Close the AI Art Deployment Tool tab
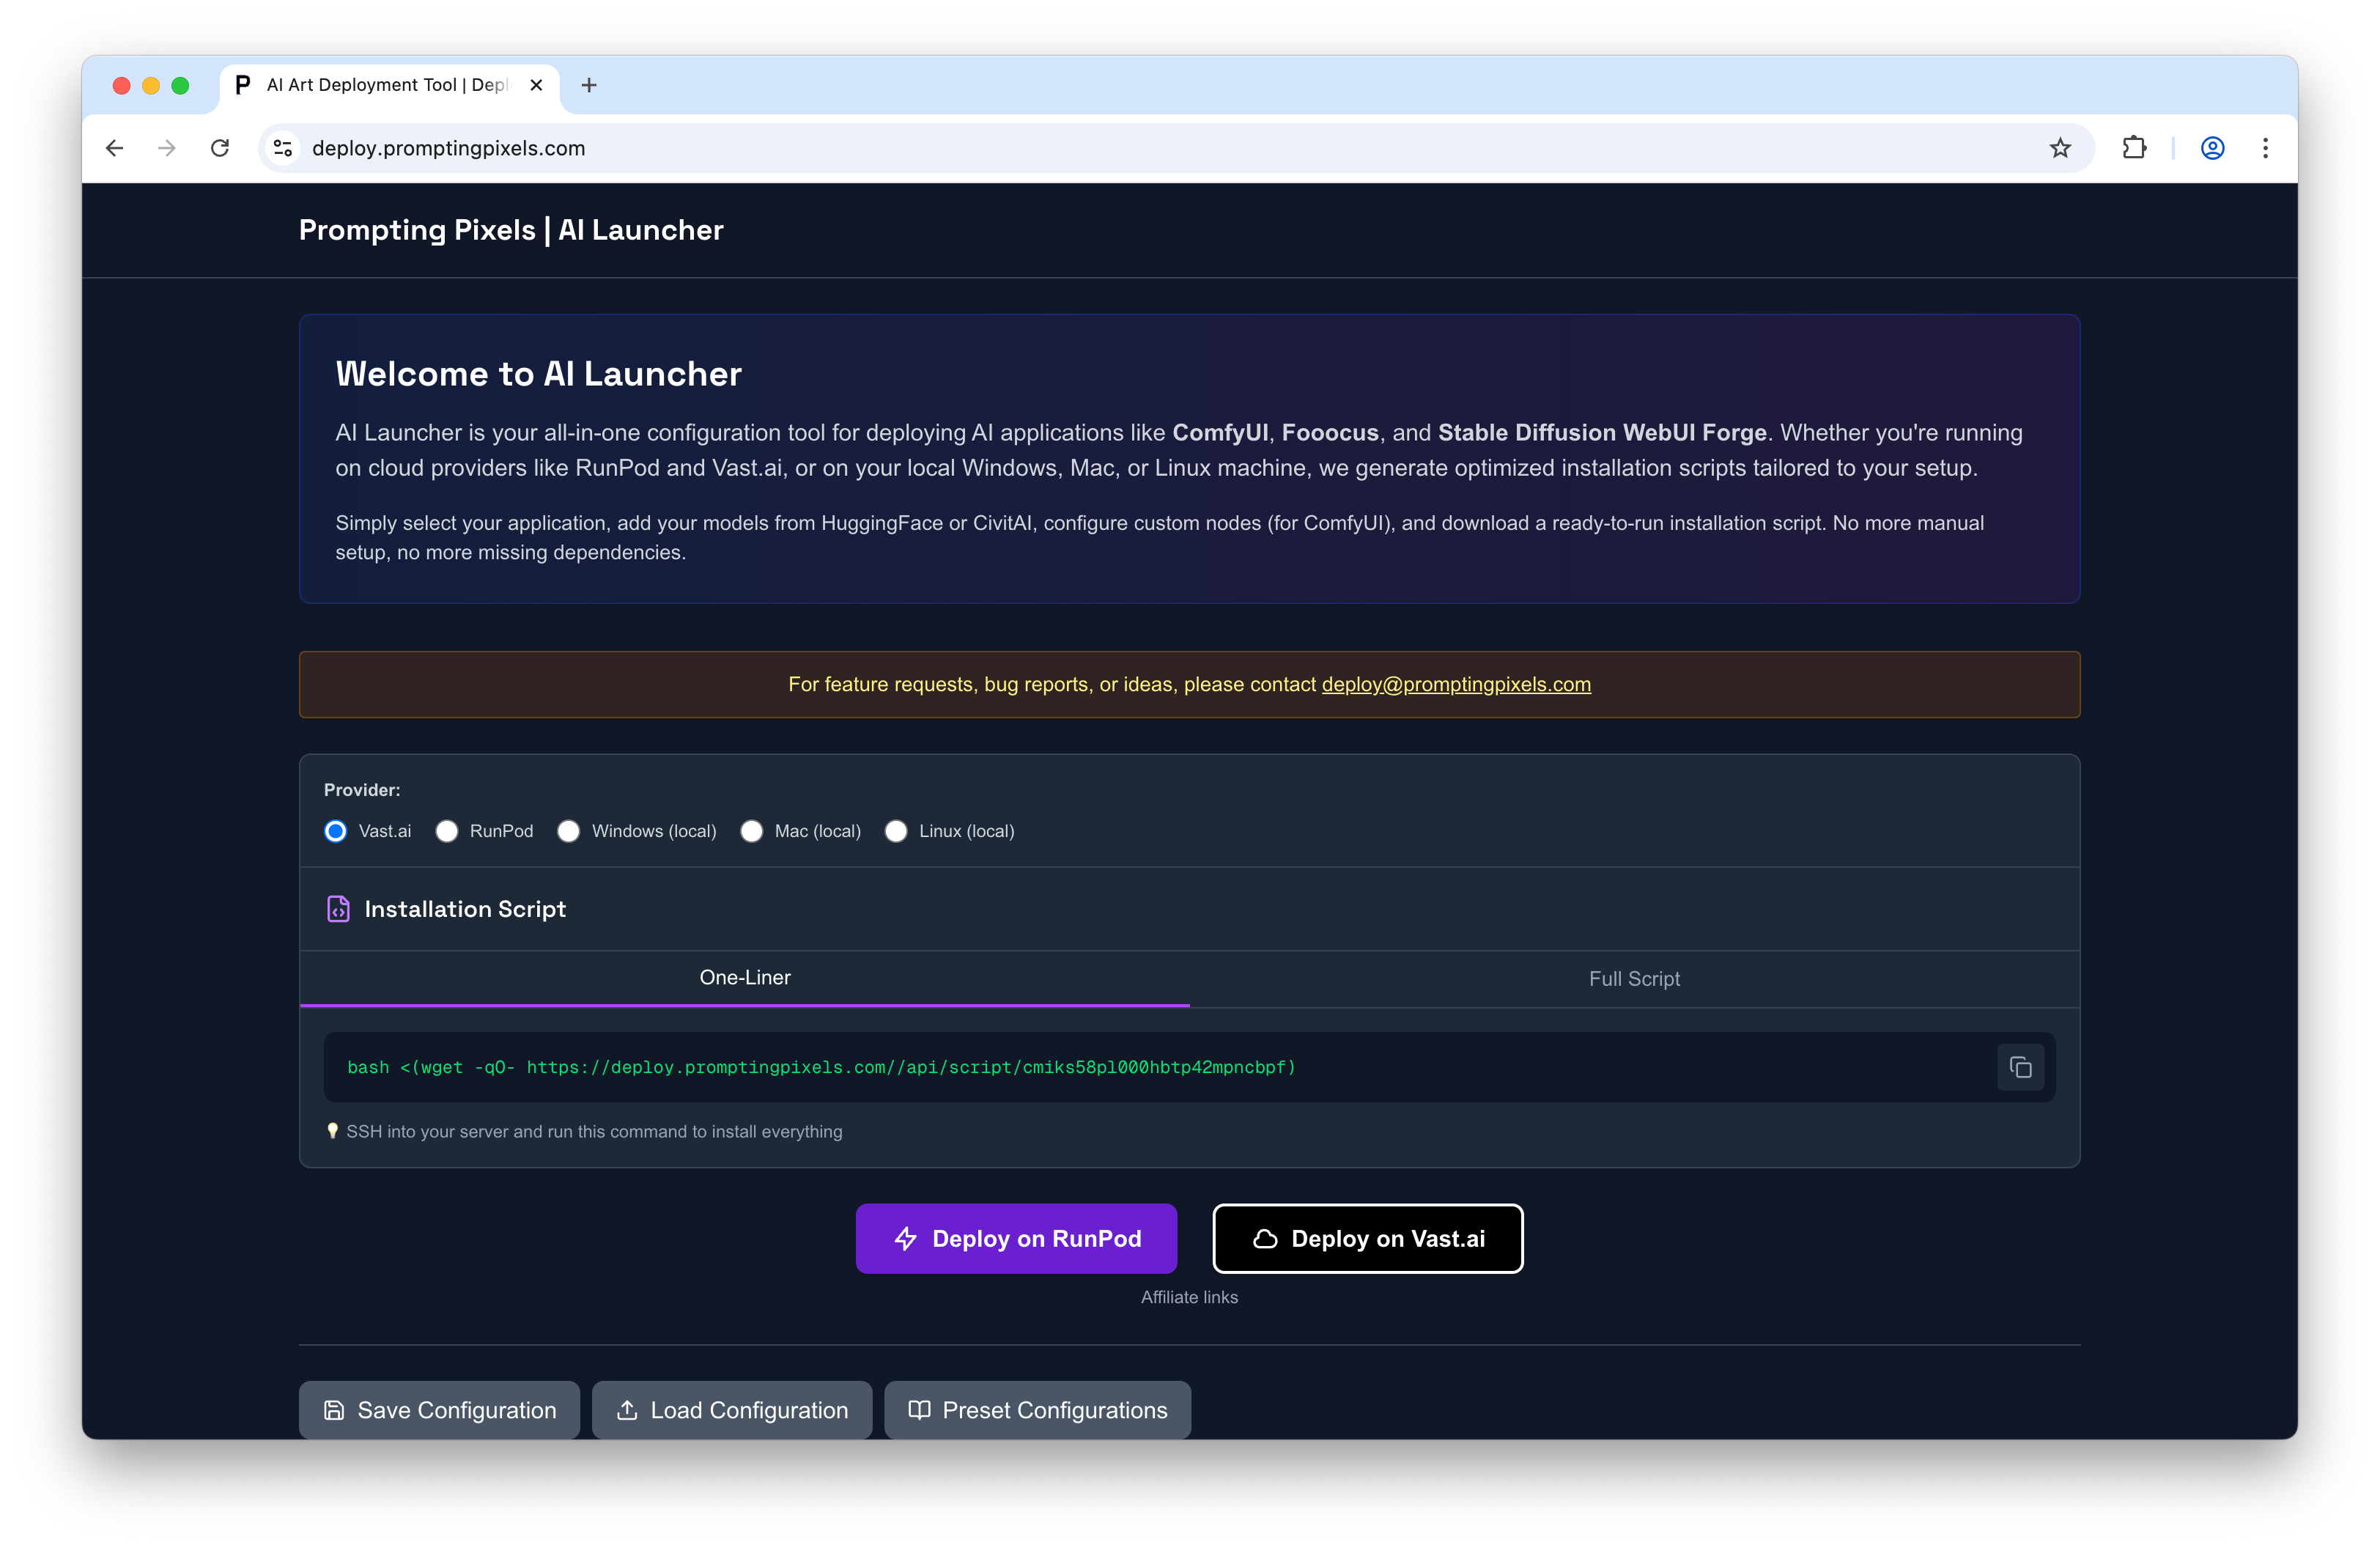This screenshot has height=1548, width=2380. (x=536, y=85)
